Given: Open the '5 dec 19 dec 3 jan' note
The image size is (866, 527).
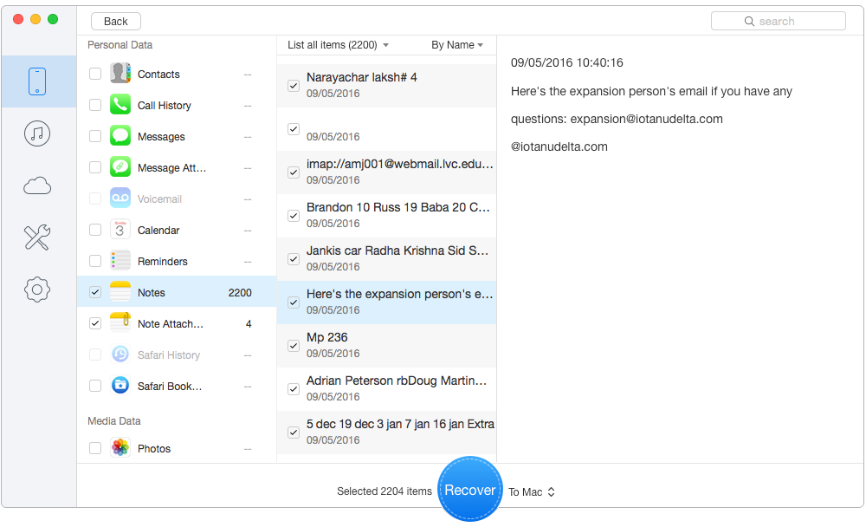Looking at the screenshot, I should (386, 433).
